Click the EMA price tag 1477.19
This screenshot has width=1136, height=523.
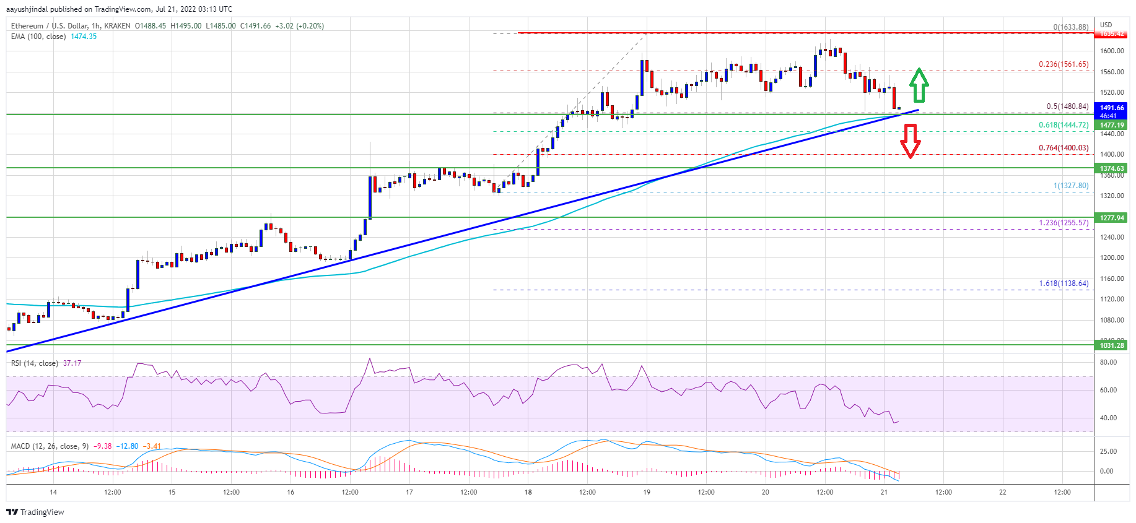(1111, 125)
